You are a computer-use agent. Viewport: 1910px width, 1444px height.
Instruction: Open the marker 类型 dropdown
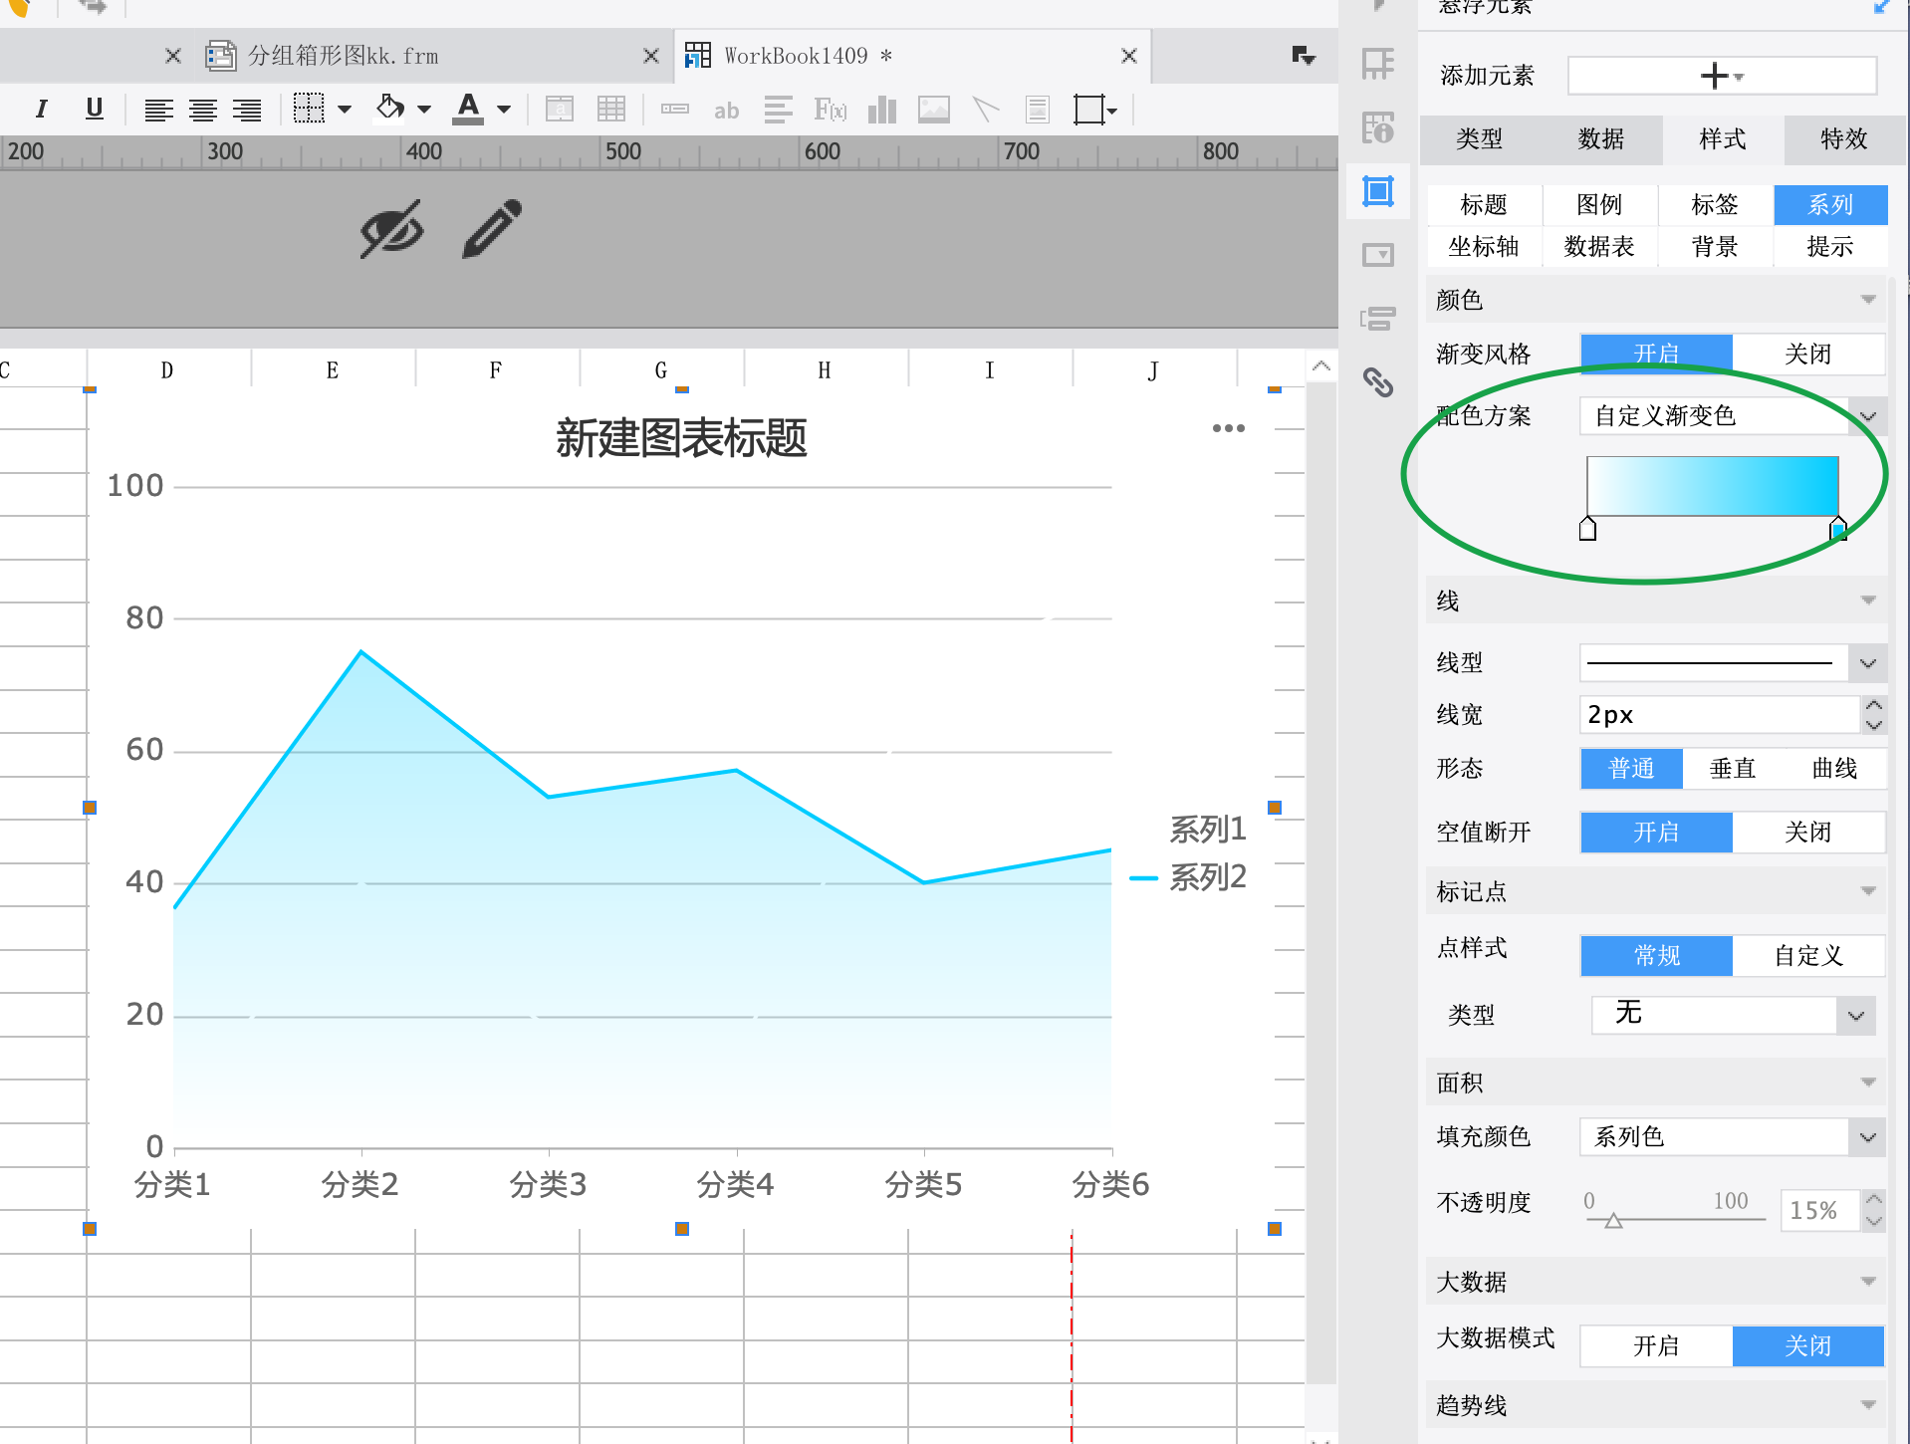pos(1733,1016)
